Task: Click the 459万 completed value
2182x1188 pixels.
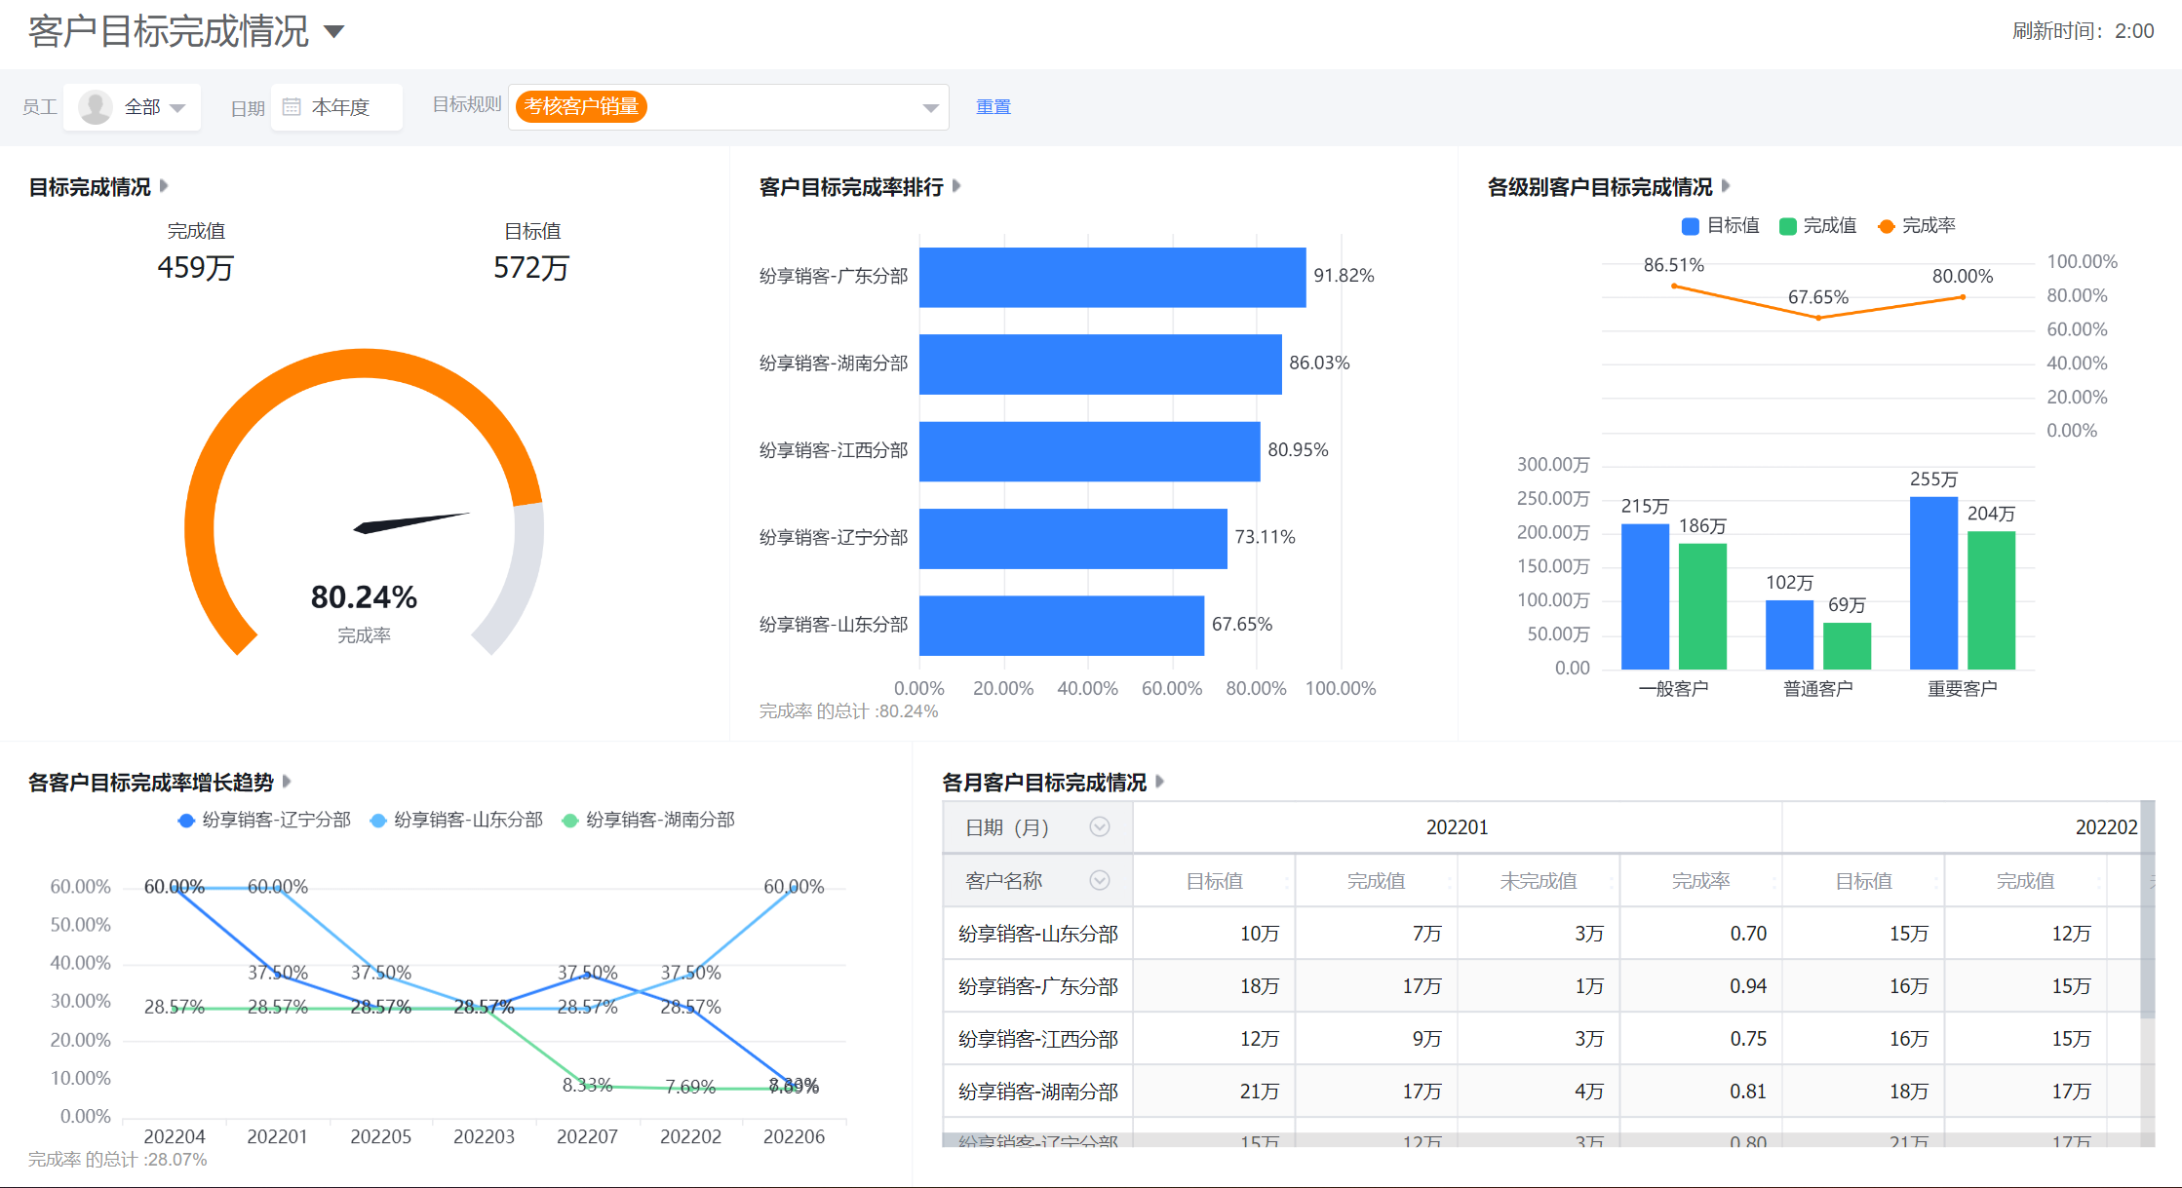Action: [195, 267]
